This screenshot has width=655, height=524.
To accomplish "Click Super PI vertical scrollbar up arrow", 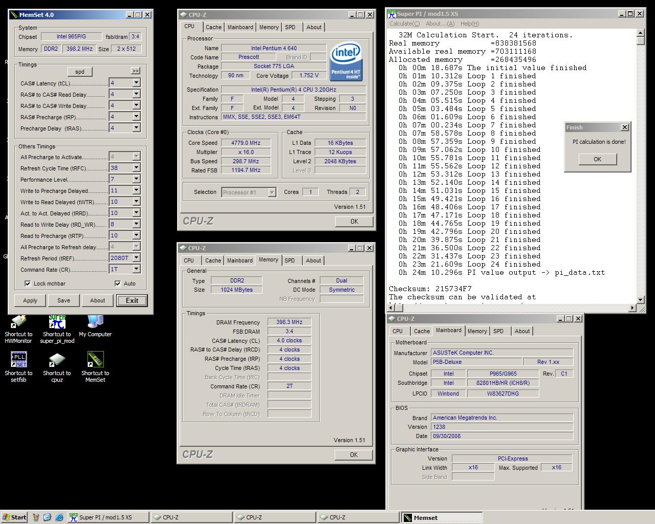I will 641,33.
